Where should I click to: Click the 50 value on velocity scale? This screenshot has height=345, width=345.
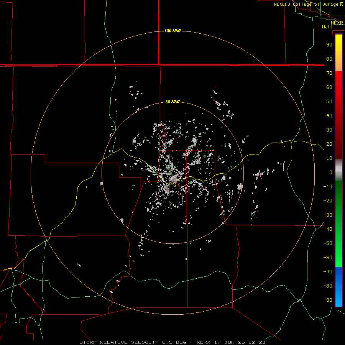pos(329,102)
